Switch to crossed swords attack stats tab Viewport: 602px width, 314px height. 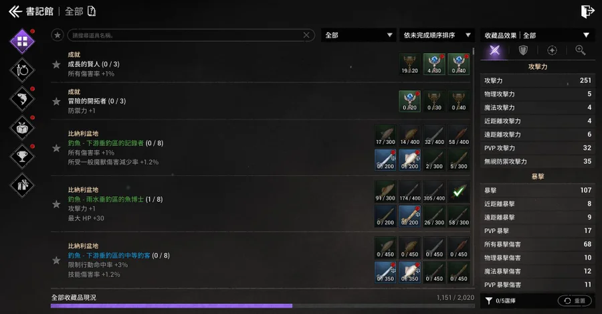point(494,50)
